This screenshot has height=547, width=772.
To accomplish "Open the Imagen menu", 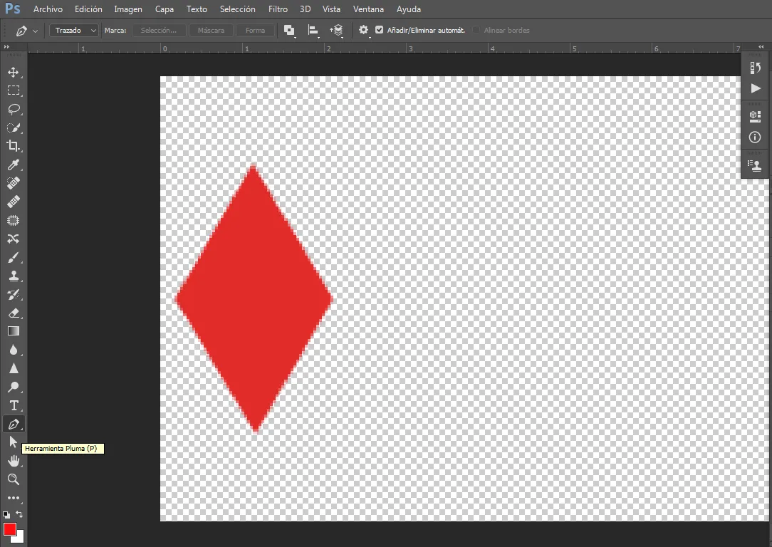I will (x=128, y=9).
